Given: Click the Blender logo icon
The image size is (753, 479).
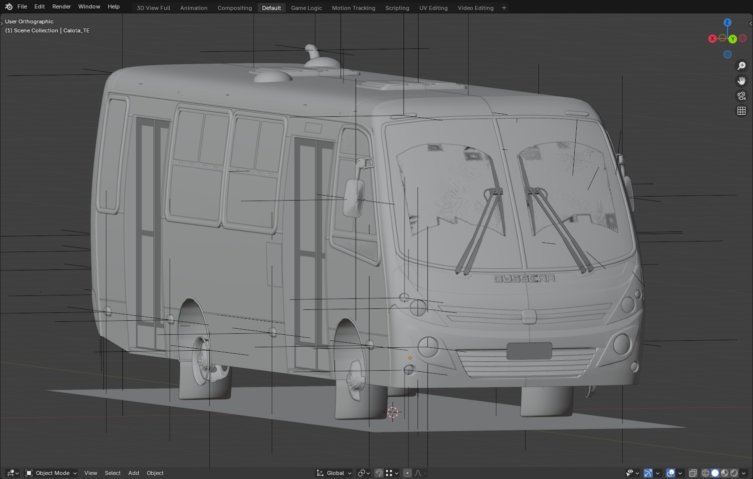Looking at the screenshot, I should pyautogui.click(x=8, y=7).
